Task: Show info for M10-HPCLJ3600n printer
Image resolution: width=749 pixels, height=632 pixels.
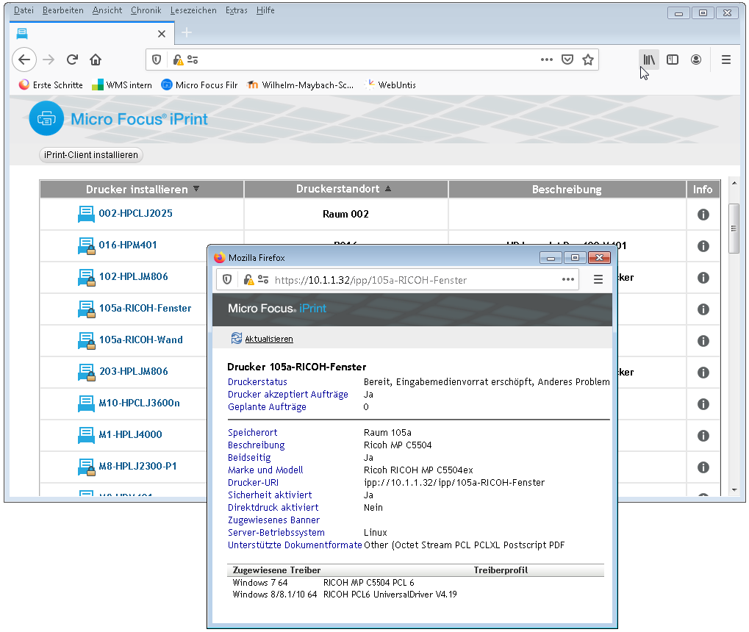Action: click(703, 404)
